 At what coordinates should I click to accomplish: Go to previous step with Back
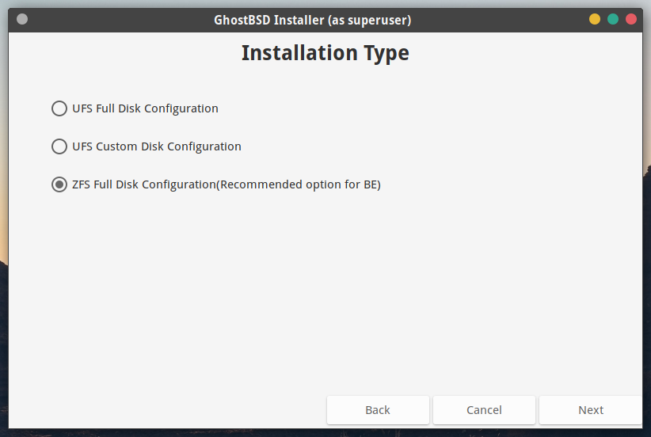[378, 410]
